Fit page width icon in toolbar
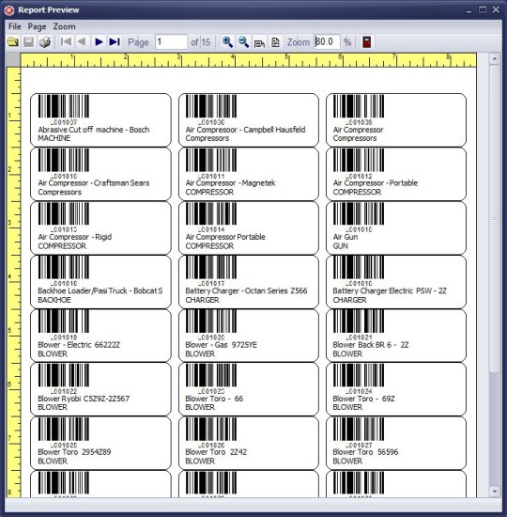 coord(259,43)
